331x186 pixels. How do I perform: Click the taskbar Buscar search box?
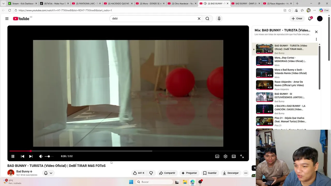[154, 182]
